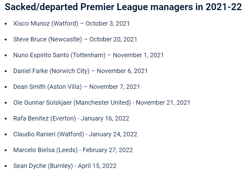This screenshot has width=243, height=173.
Task: Click the Sacked/departed Premier League managers heading
Action: click(x=124, y=8)
